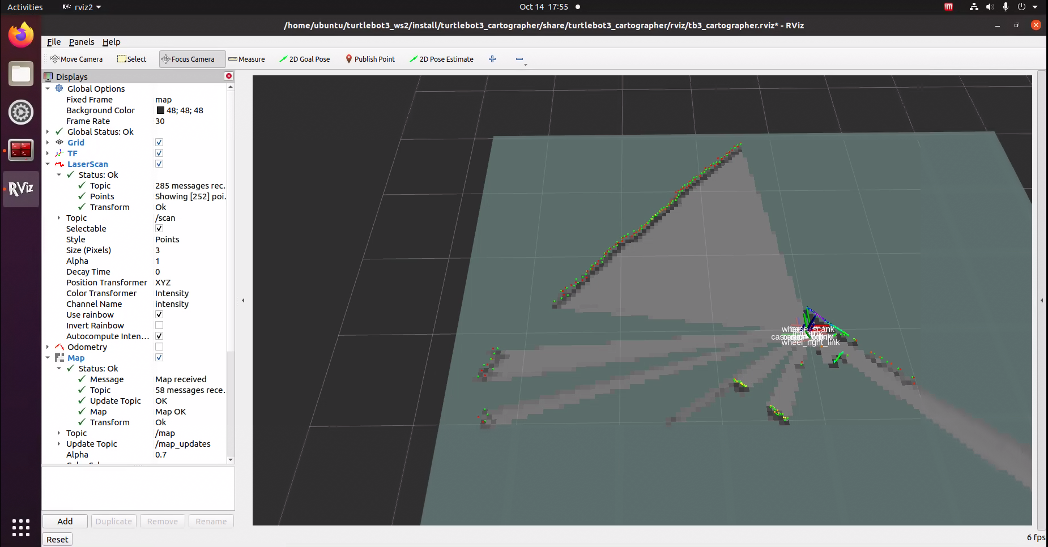Open the Background Color swatch
Viewport: 1048px width, 547px height.
160,110
